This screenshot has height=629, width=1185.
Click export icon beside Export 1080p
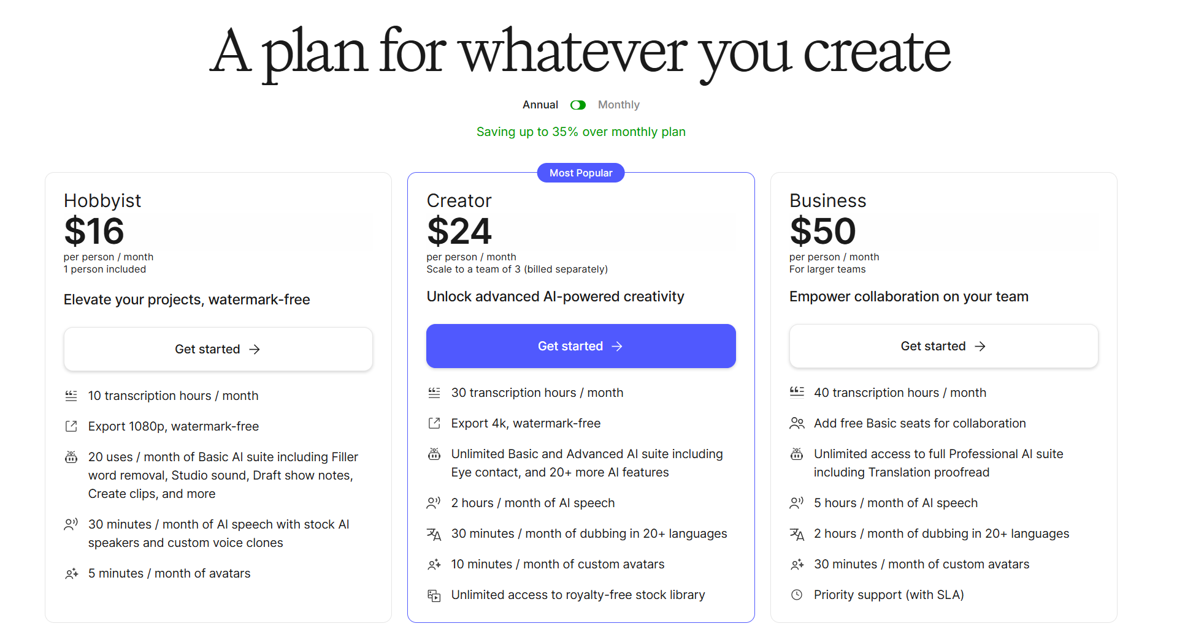coord(71,426)
